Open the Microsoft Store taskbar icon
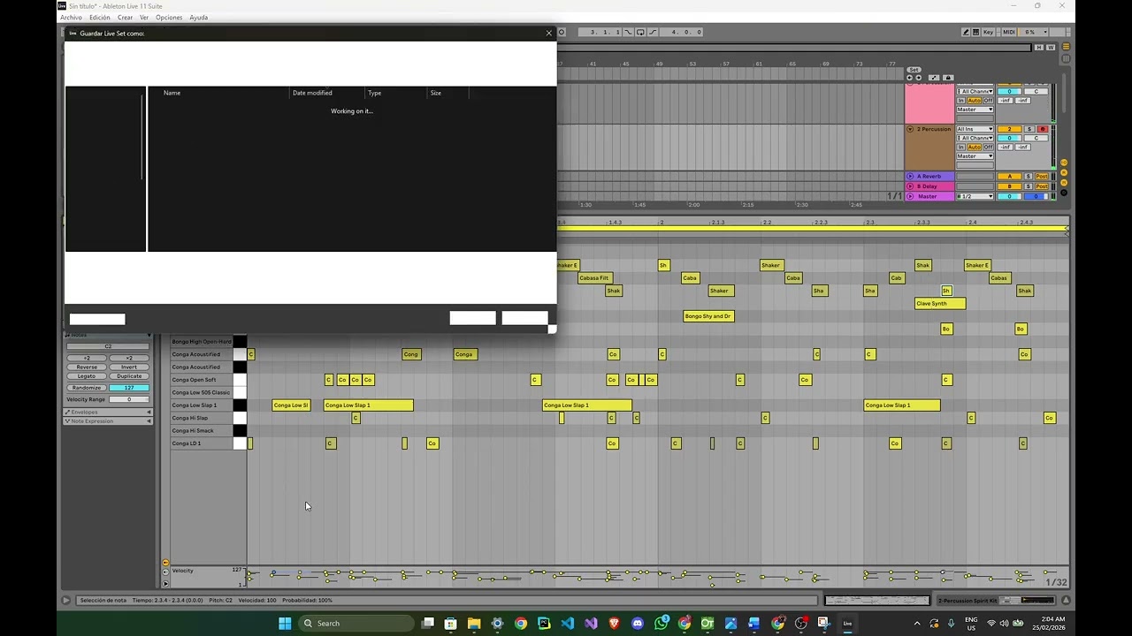The image size is (1132, 636). [x=450, y=623]
